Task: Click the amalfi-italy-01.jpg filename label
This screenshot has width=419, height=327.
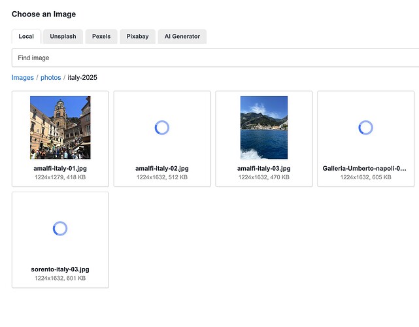Action: 60,169
